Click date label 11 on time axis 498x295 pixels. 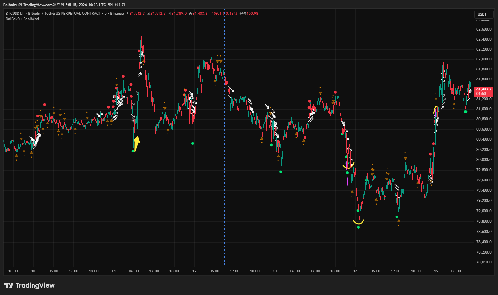pos(114,271)
